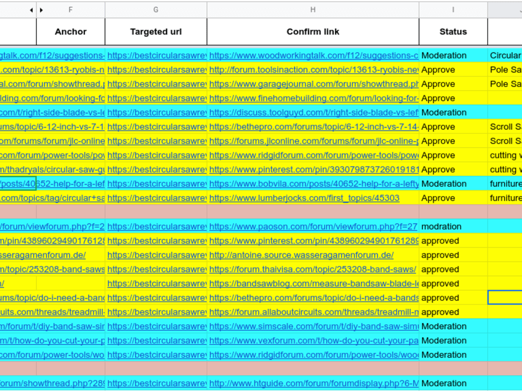Click the Status header cell

pos(453,32)
